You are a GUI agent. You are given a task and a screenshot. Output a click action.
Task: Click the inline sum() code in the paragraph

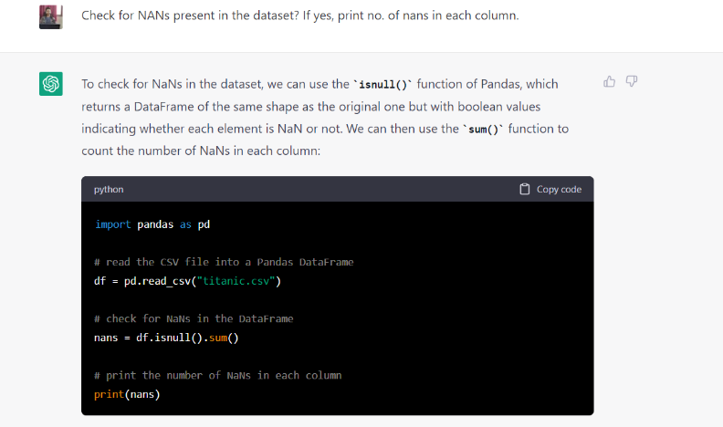click(x=484, y=129)
